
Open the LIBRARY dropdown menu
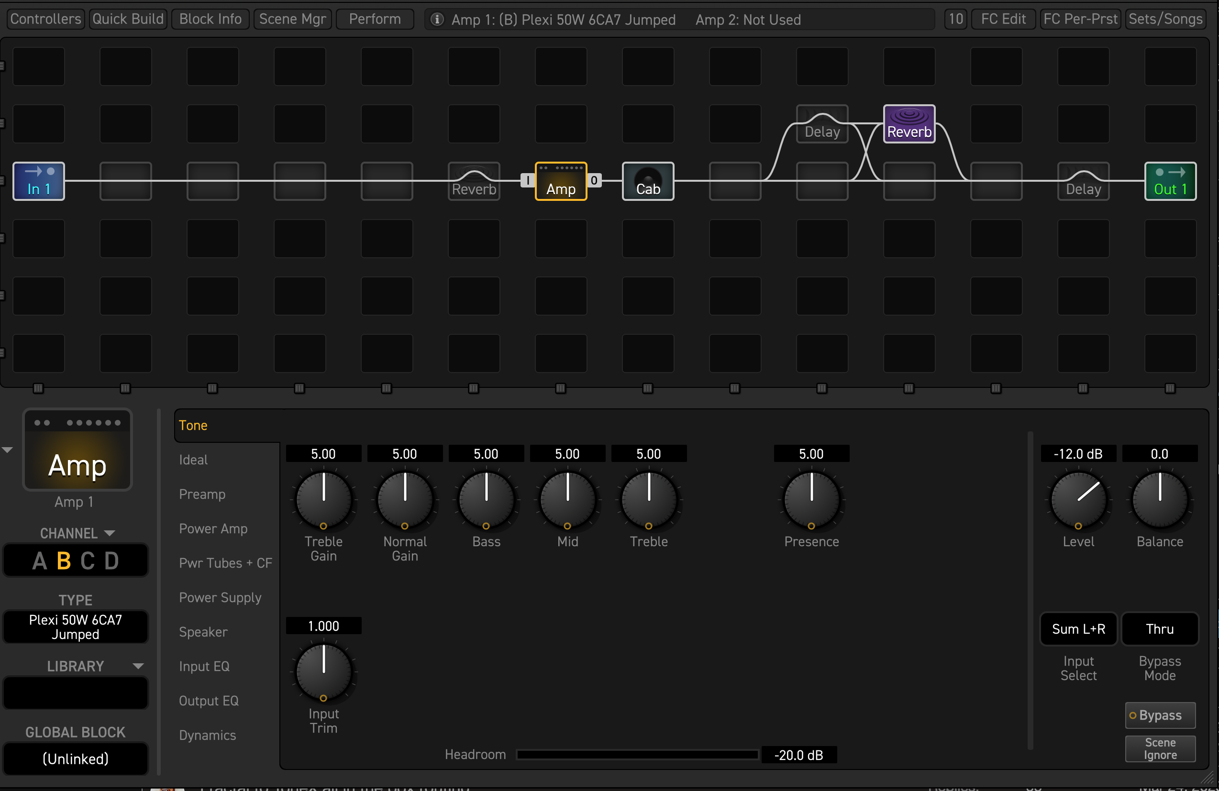coord(138,666)
